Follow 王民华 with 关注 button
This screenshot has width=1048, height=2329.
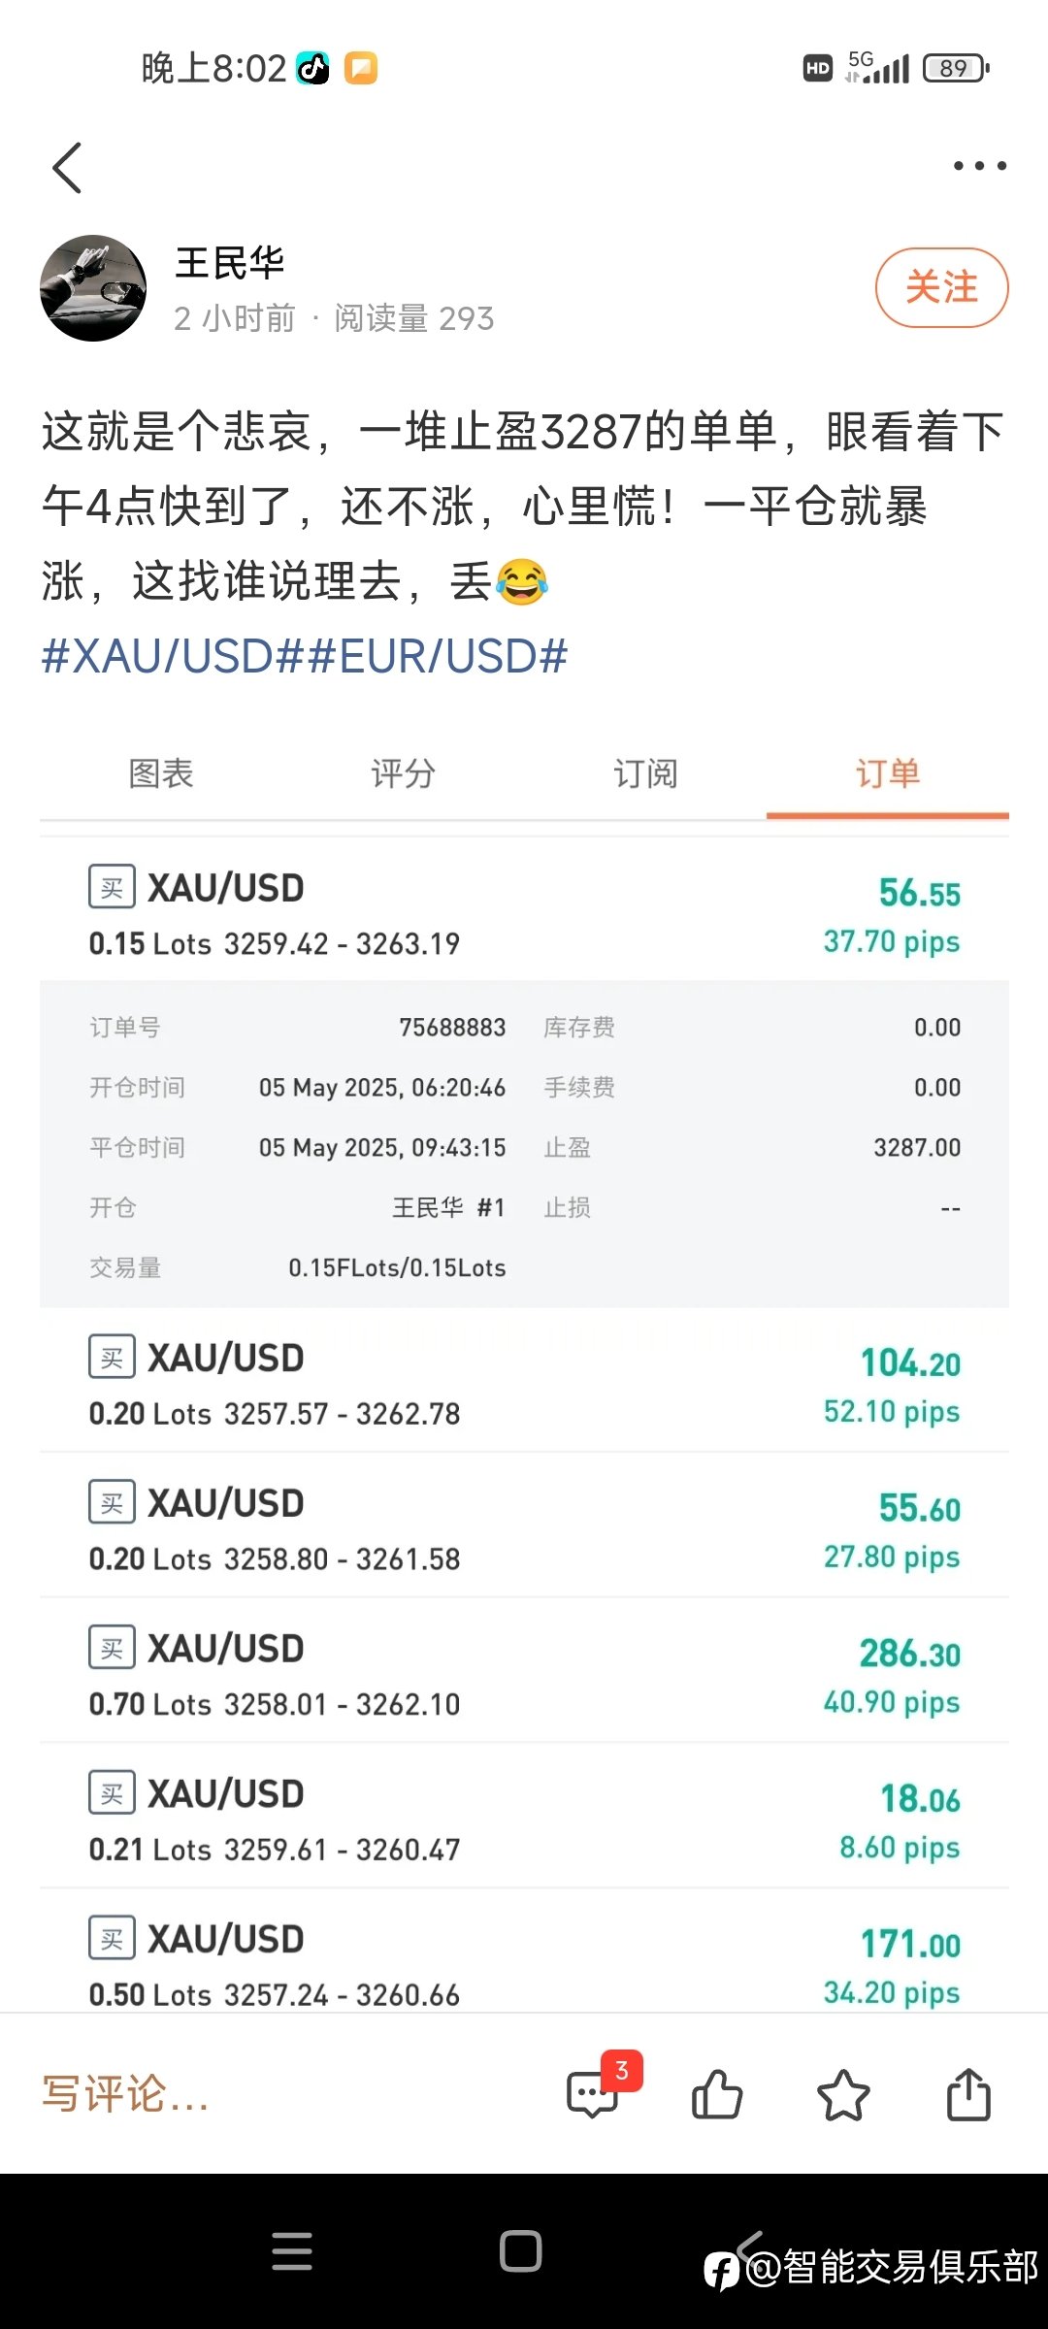click(941, 287)
